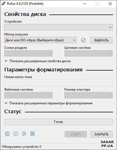Click the СТАРТ button
Image resolution: width=117 pixels, height=150 pixels.
click(76, 134)
